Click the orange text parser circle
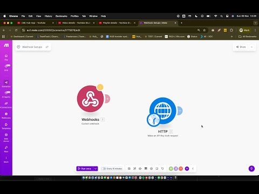The image size is (259, 194). [181, 169]
